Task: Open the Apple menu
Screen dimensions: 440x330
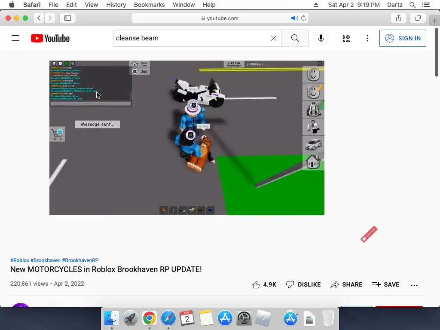Action: point(12,5)
